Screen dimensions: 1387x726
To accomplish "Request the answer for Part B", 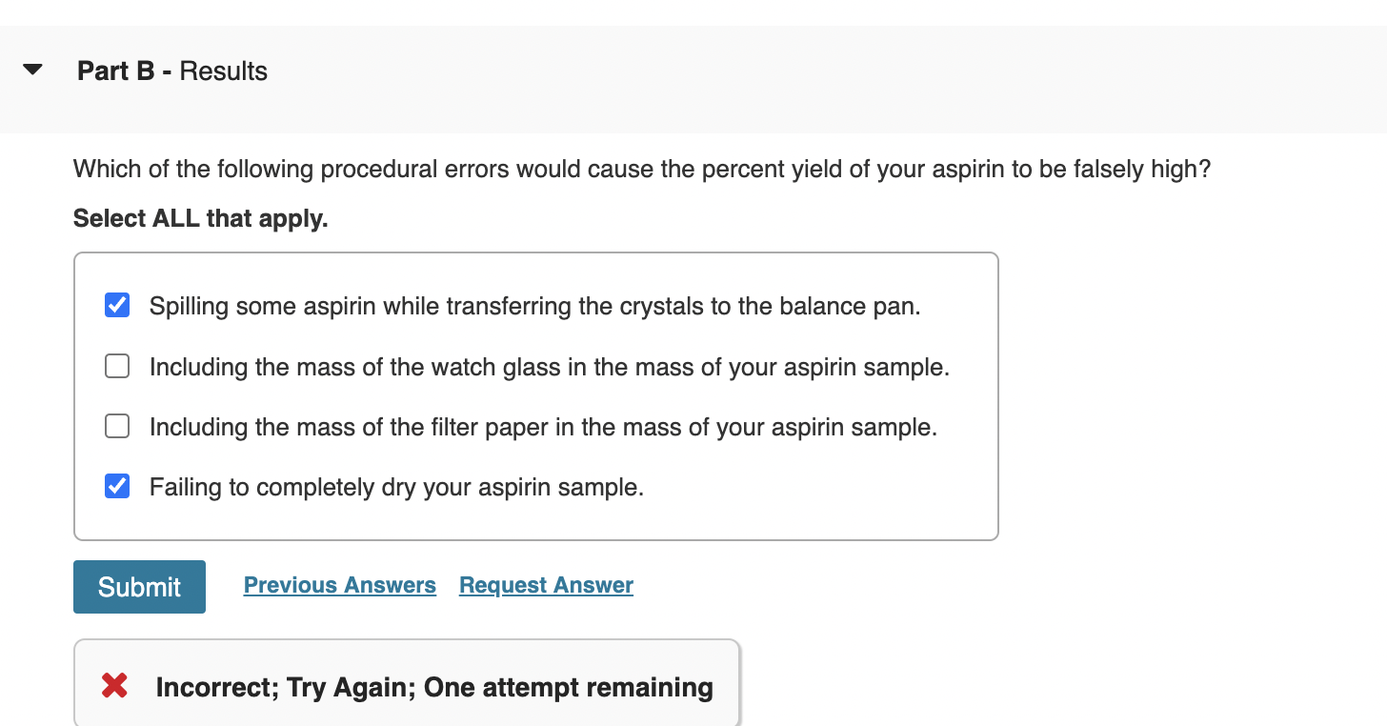I will click(545, 584).
